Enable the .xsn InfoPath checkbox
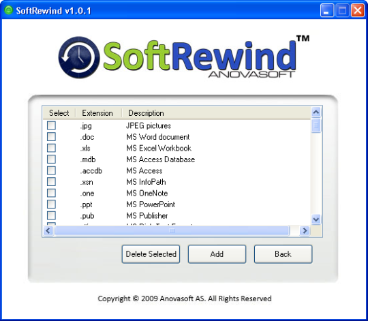 (x=51, y=182)
